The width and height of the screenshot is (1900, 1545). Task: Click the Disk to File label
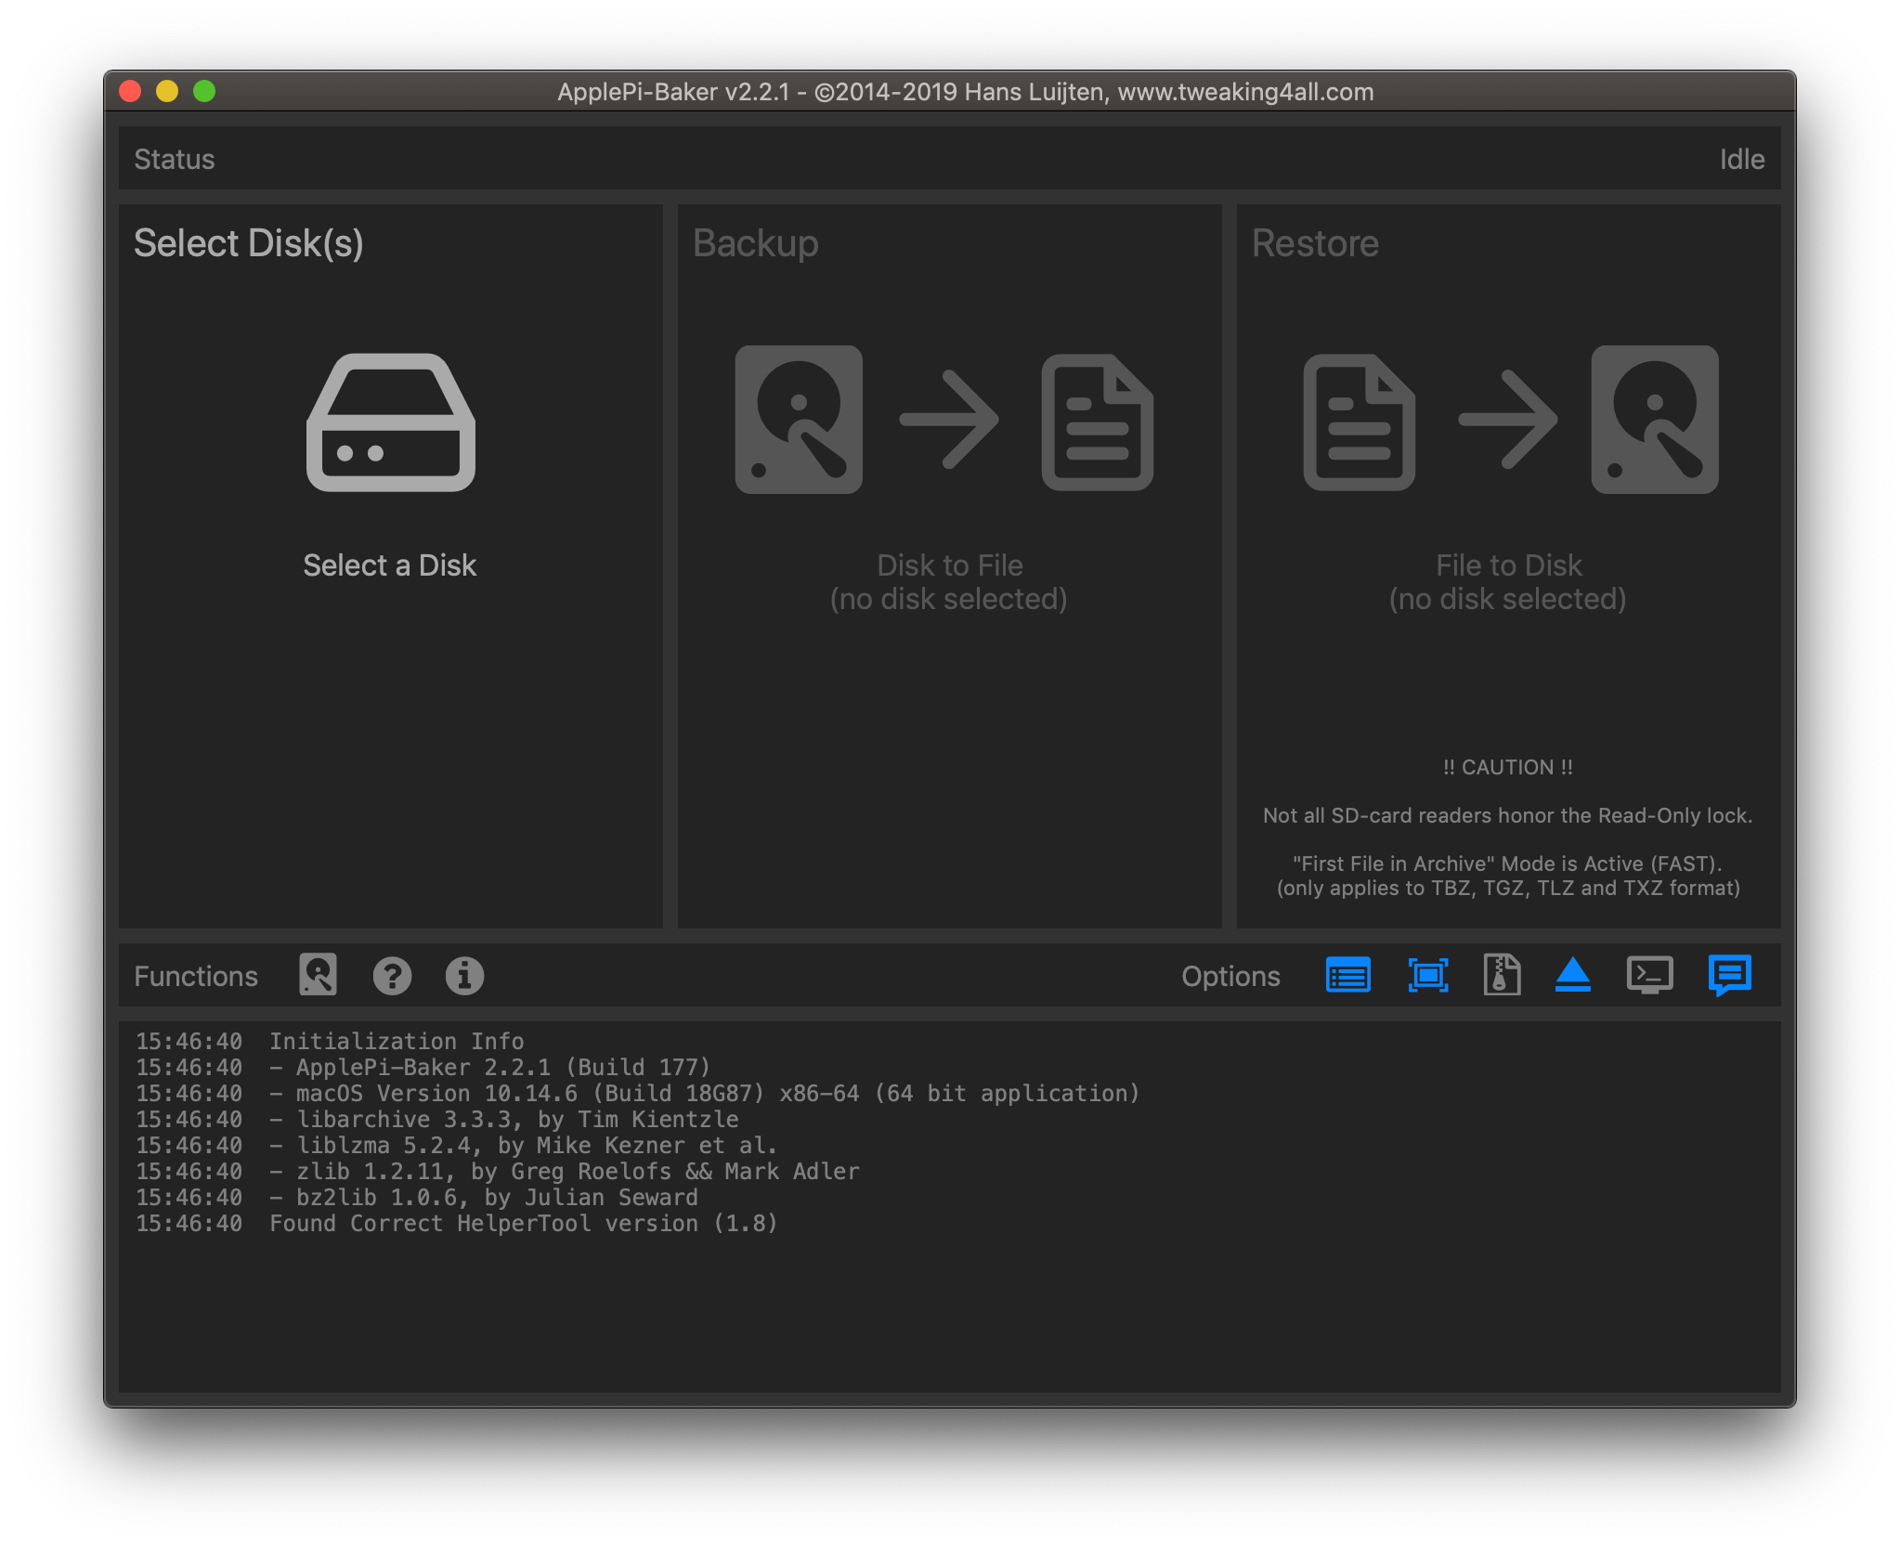tap(949, 565)
